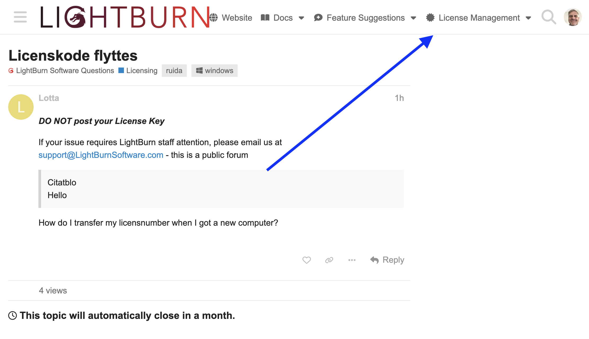589x339 pixels.
Task: Expand the Docs dropdown arrow
Action: (x=301, y=18)
